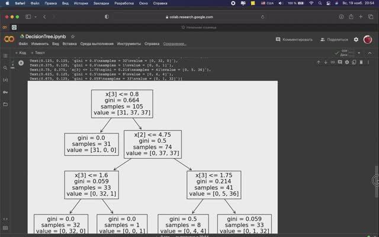Viewport: 379px width, 237px height.
Task: Add a comment to the cell icon
Action: [x=340, y=62]
